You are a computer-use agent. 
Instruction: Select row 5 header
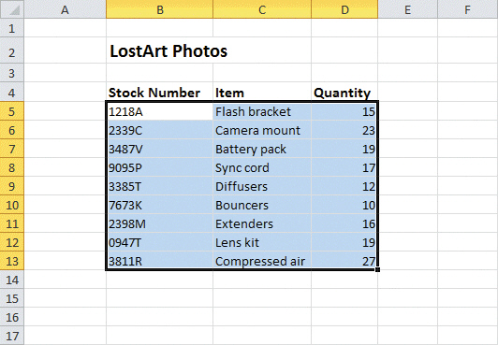pyautogui.click(x=12, y=111)
